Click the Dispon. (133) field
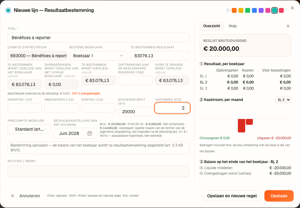Viewport: 300px width, 208px height. [x=98, y=108]
